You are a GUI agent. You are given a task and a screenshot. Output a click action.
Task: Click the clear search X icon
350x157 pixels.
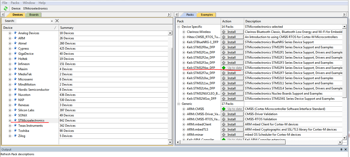[57, 21]
